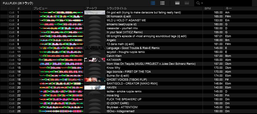Click the waveform preview of KATAMARI
The height and width of the screenshot is (114, 257).
tap(61, 60)
